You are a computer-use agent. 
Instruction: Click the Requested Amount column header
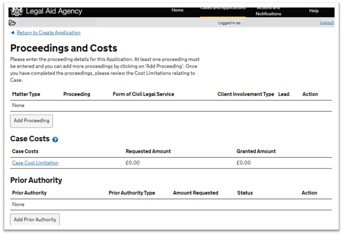[148, 151]
